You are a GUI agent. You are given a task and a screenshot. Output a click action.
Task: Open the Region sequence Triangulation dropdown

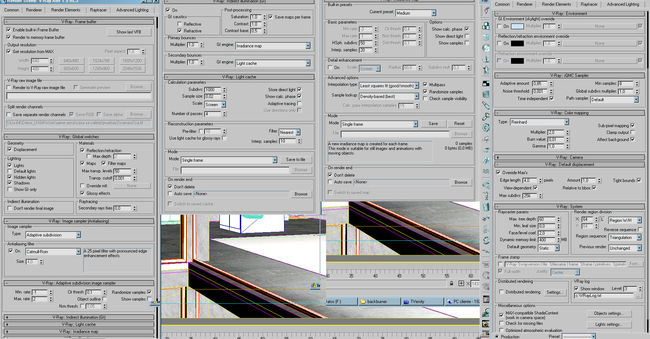[x=625, y=238]
